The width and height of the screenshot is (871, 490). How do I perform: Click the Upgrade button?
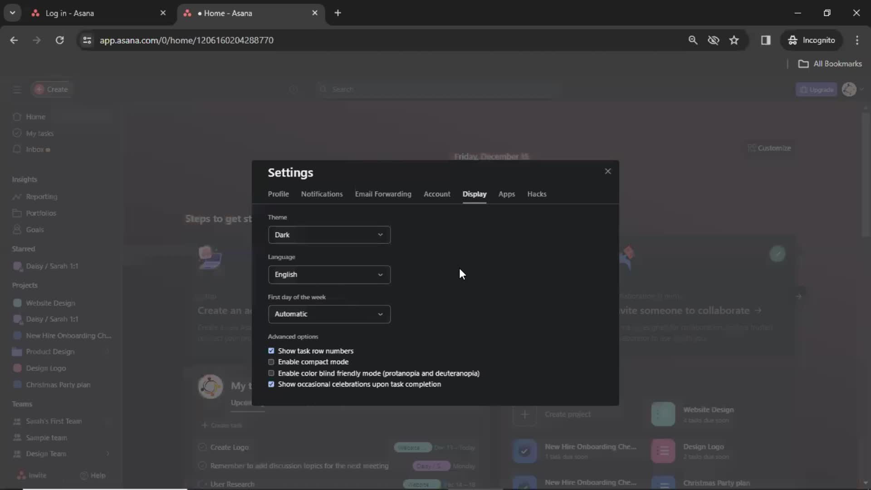pos(816,89)
